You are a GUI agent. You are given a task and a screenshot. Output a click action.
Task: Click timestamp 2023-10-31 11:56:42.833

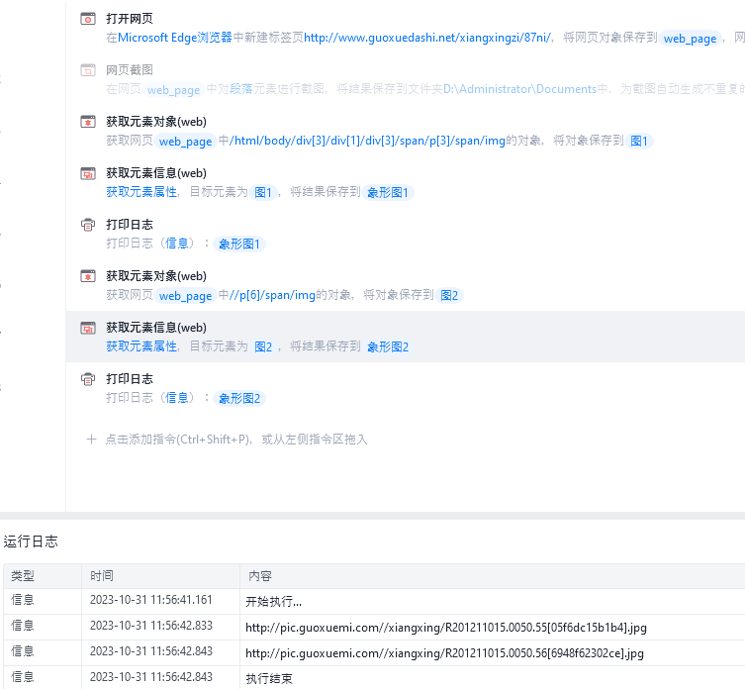pos(151,626)
